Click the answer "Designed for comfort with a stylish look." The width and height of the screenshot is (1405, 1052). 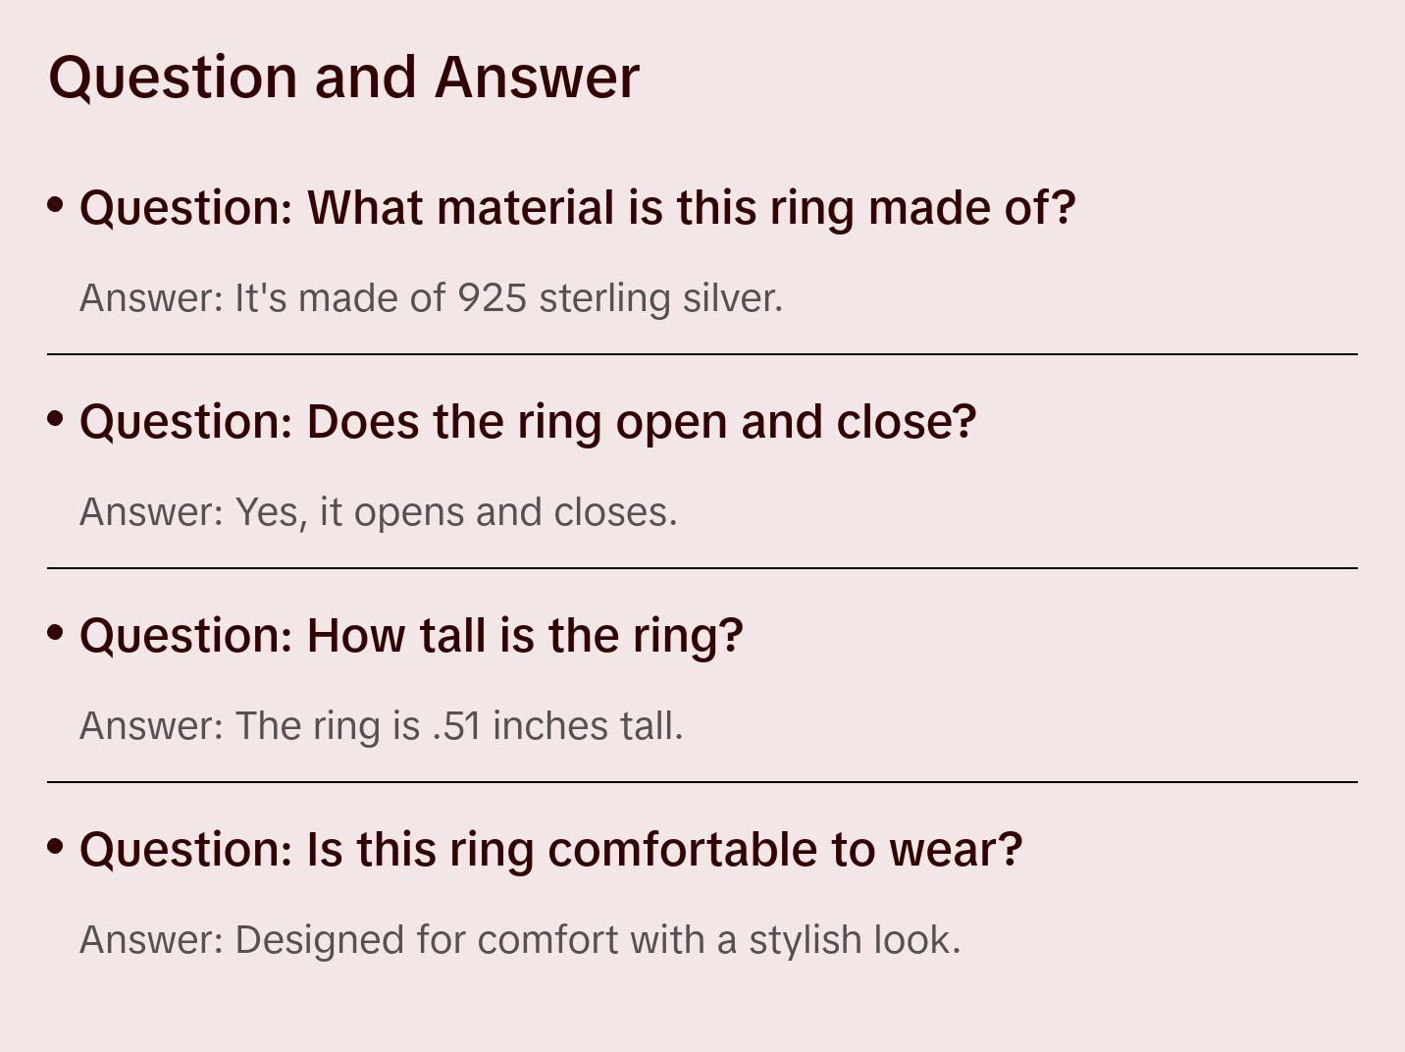[520, 940]
